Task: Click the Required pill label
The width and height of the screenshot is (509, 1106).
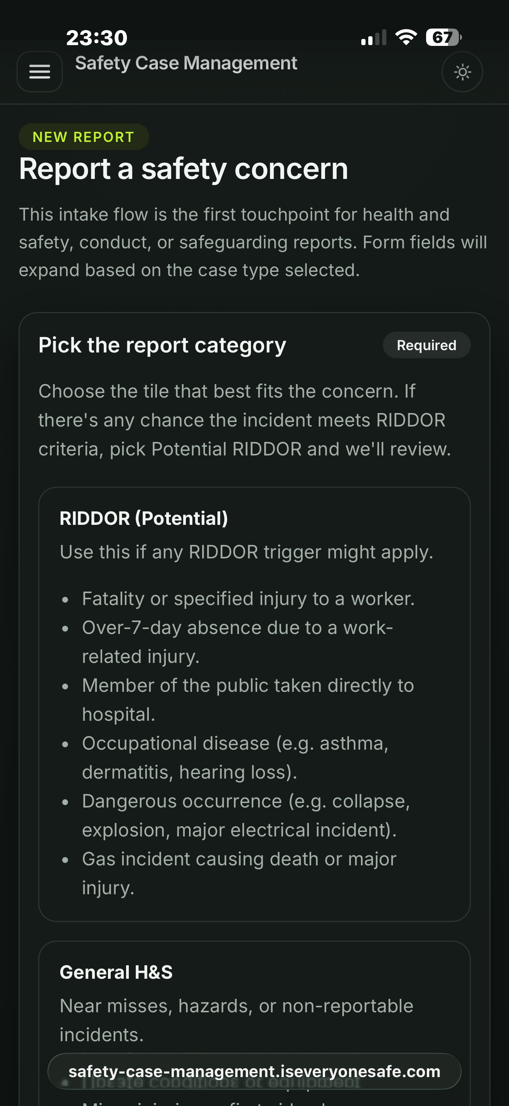Action: pyautogui.click(x=426, y=344)
